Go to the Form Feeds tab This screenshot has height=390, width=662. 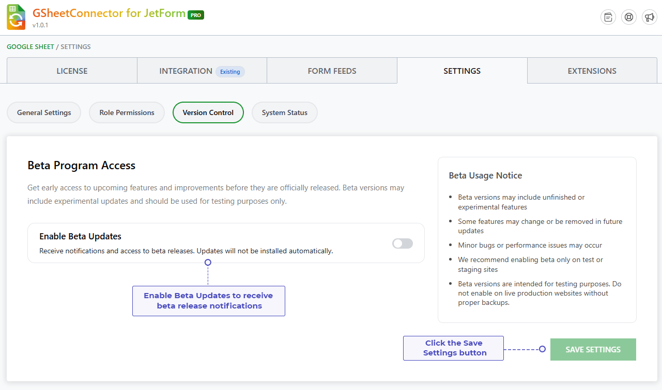pyautogui.click(x=332, y=71)
